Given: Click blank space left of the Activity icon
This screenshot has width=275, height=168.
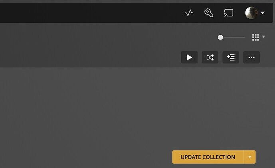Looking at the screenshot, I should click(158, 13).
